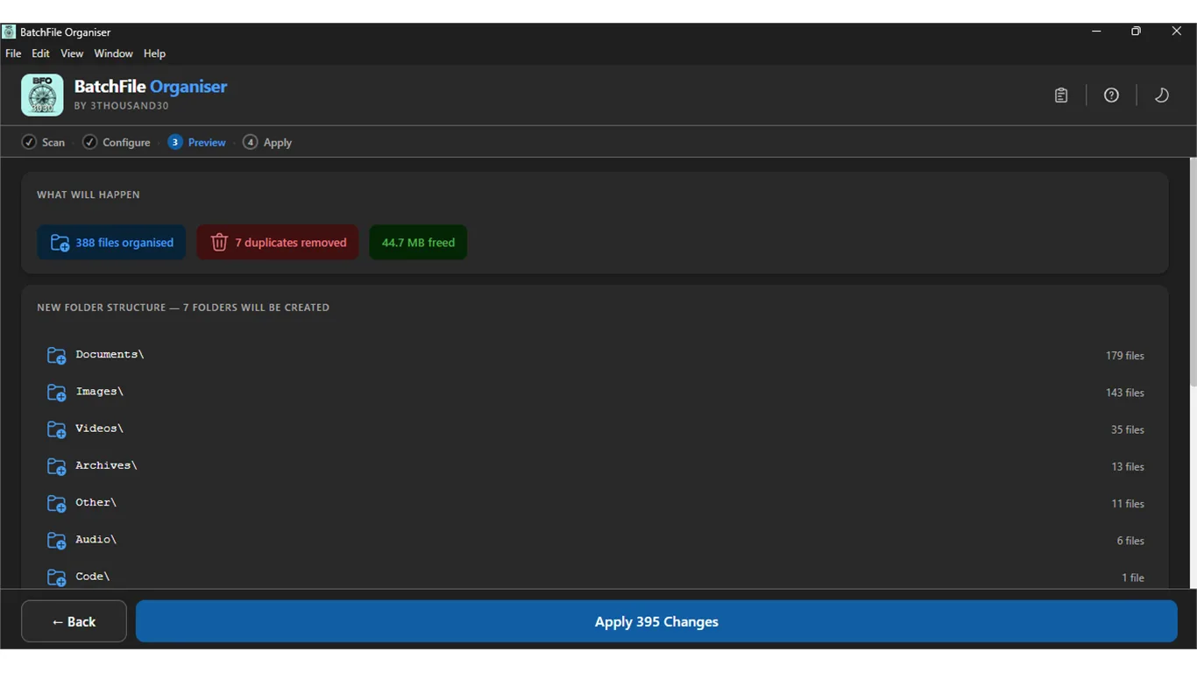Select the Code\ folder name
Image resolution: width=1197 pixels, height=673 pixels.
coord(93,576)
